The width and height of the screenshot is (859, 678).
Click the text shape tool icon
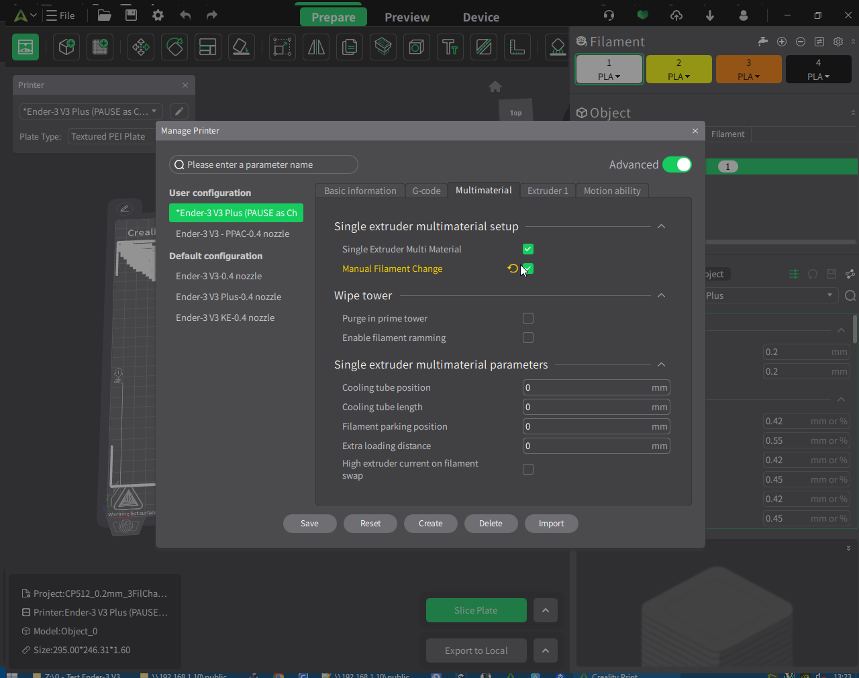[x=450, y=47]
